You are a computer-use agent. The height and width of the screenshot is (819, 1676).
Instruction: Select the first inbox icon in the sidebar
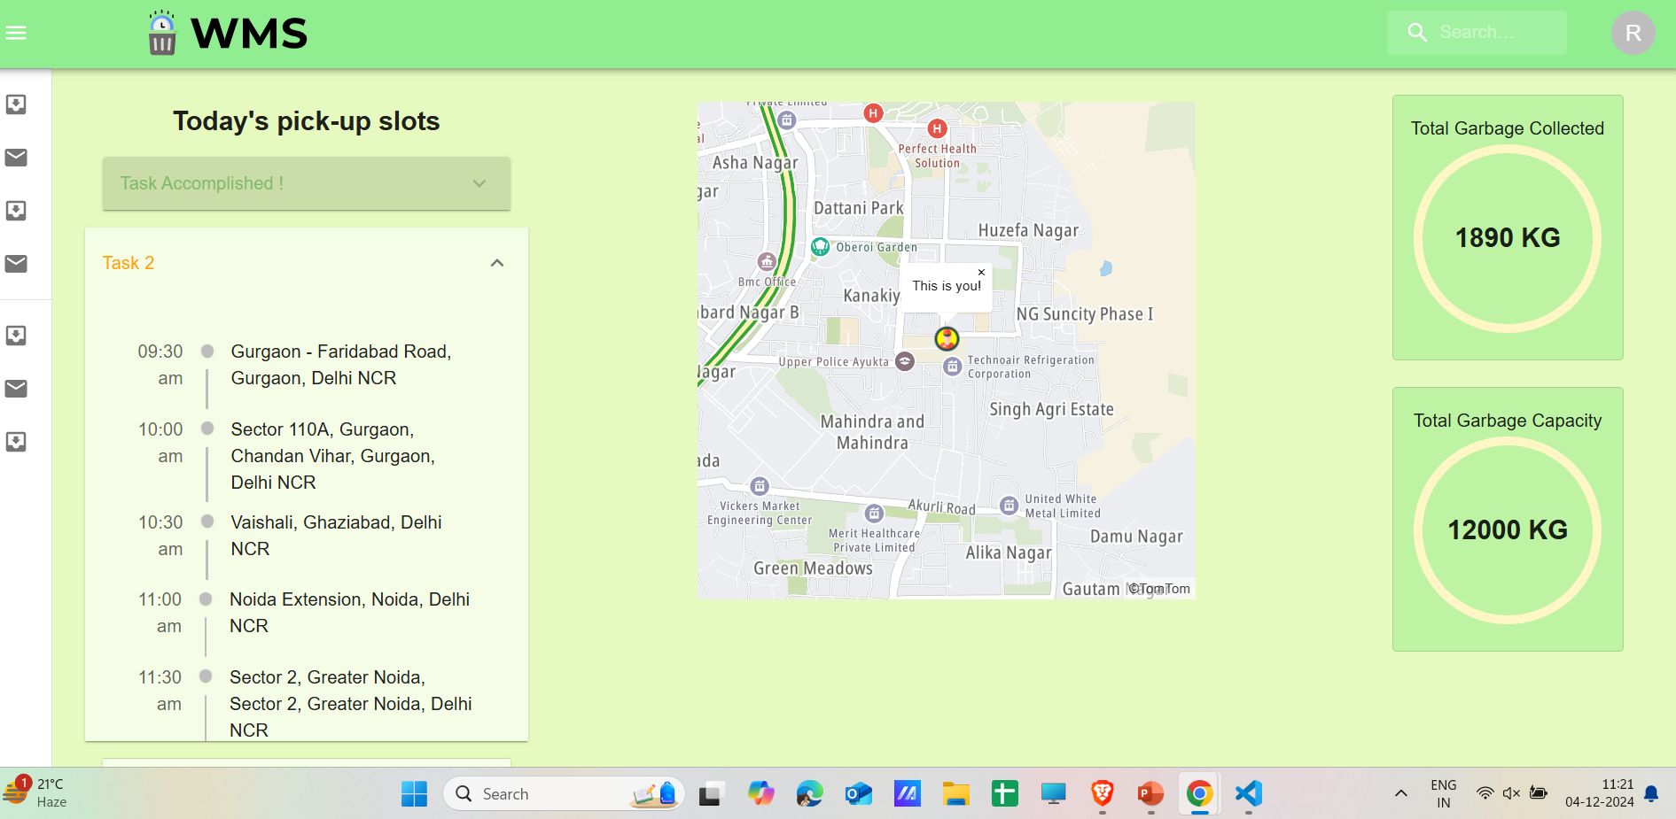pos(17,104)
